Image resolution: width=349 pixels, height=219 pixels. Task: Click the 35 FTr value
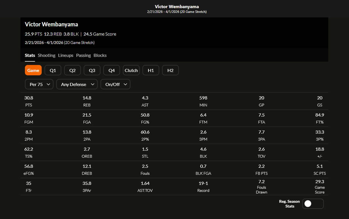click(x=29, y=184)
